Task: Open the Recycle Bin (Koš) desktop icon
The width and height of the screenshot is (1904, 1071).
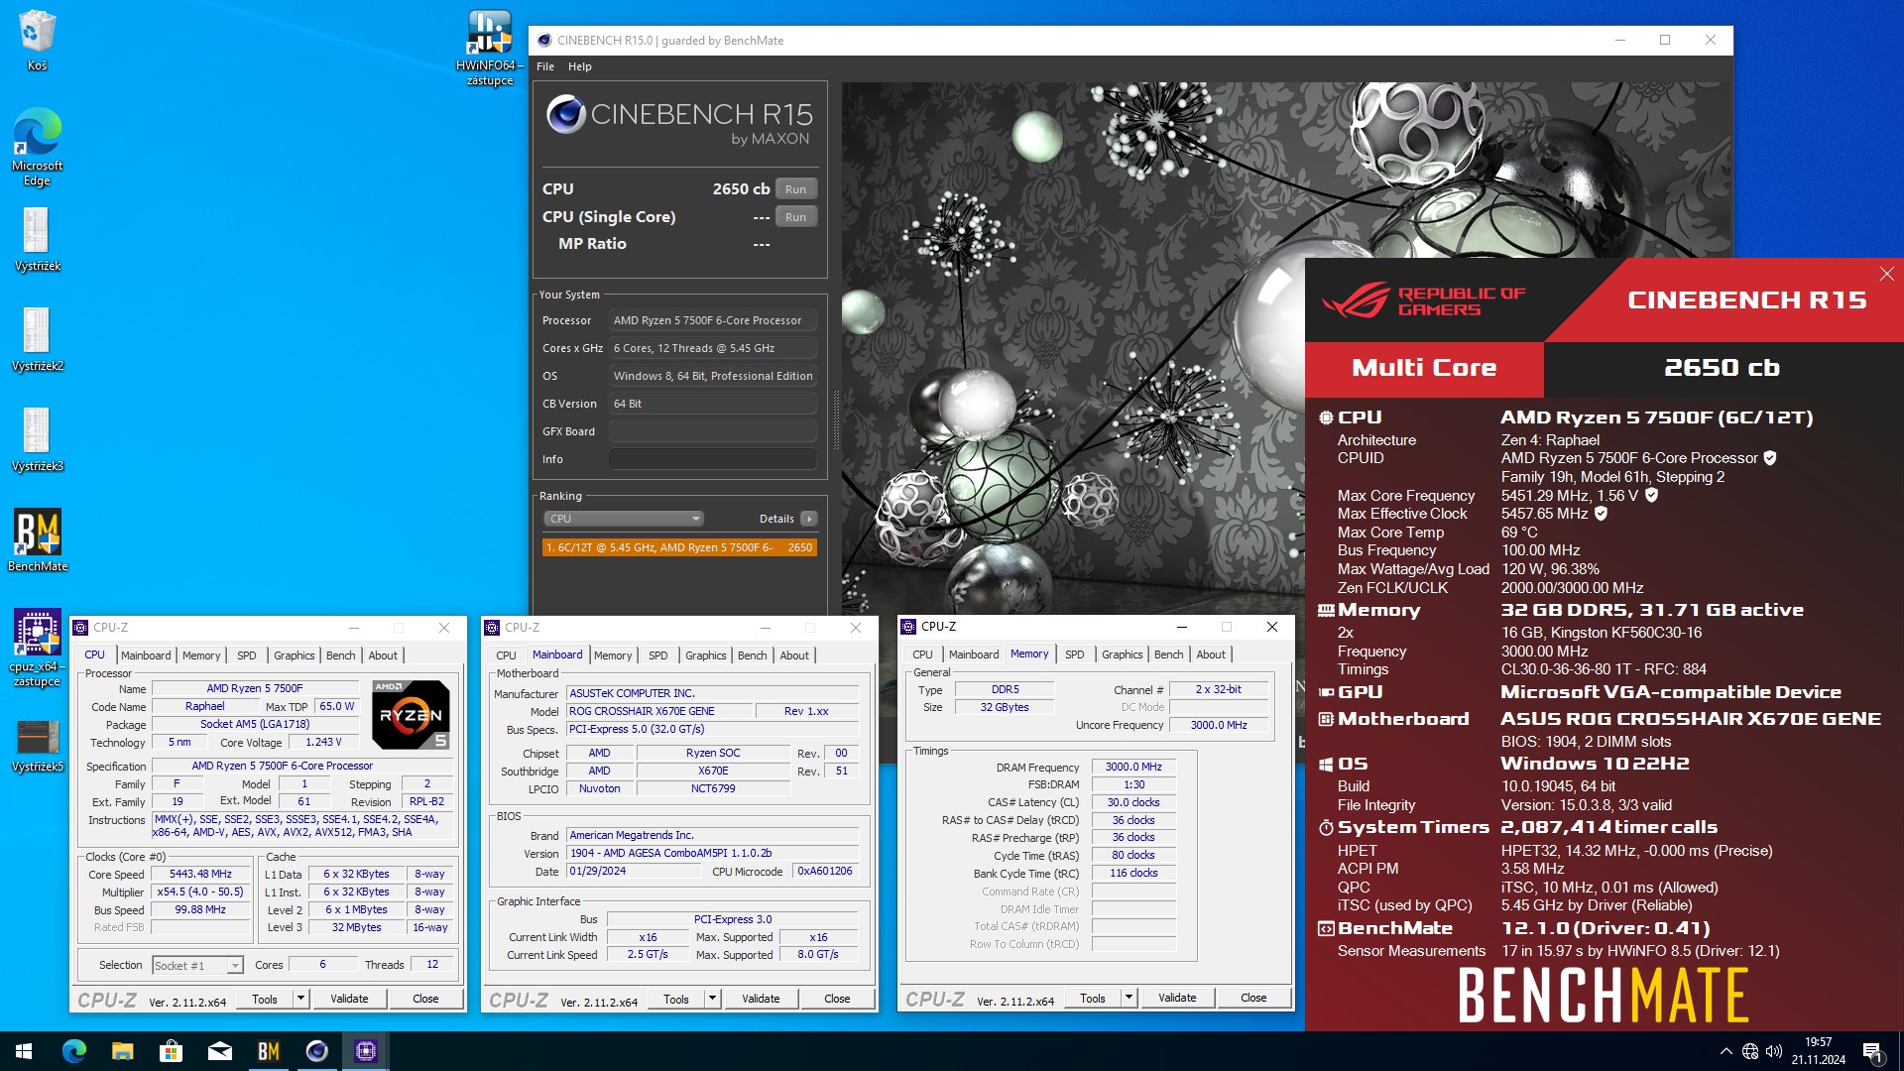Action: tap(37, 40)
